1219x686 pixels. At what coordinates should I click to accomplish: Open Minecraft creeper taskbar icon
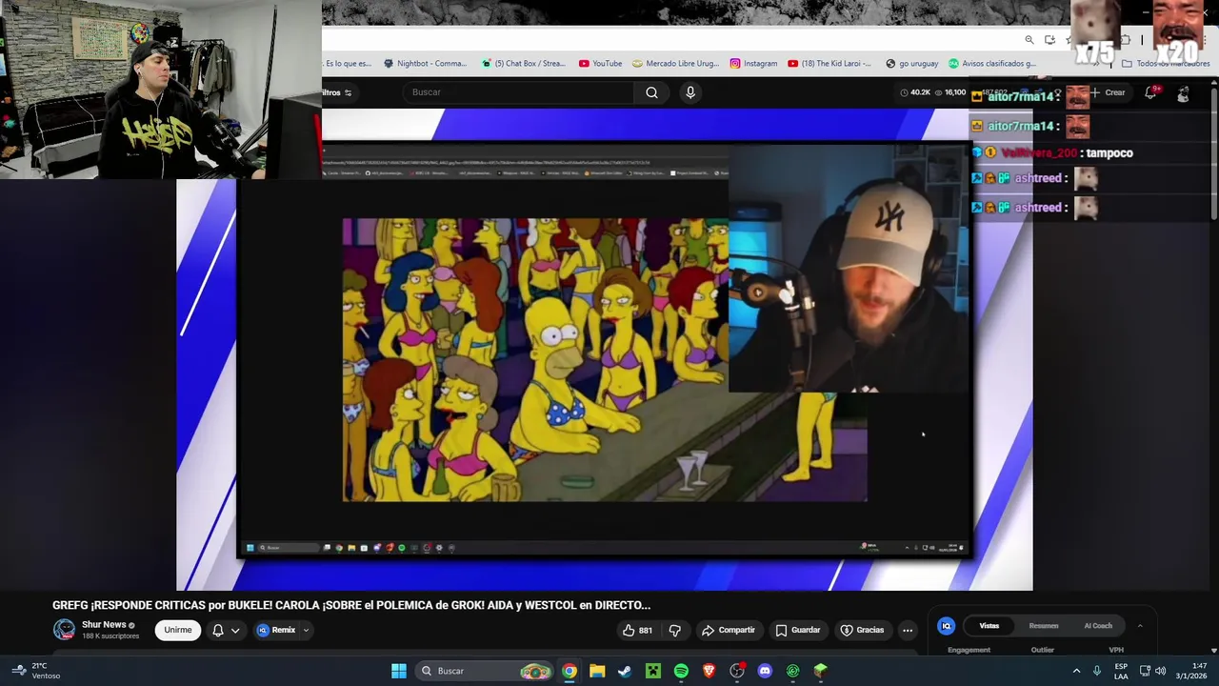[x=653, y=671]
